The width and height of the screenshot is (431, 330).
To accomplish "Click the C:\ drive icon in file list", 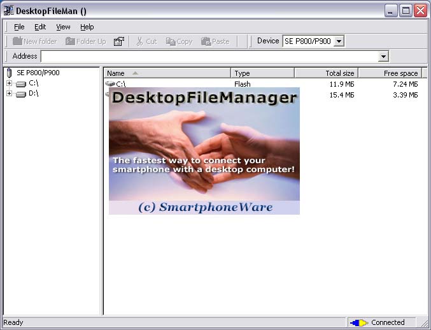I will [x=110, y=83].
